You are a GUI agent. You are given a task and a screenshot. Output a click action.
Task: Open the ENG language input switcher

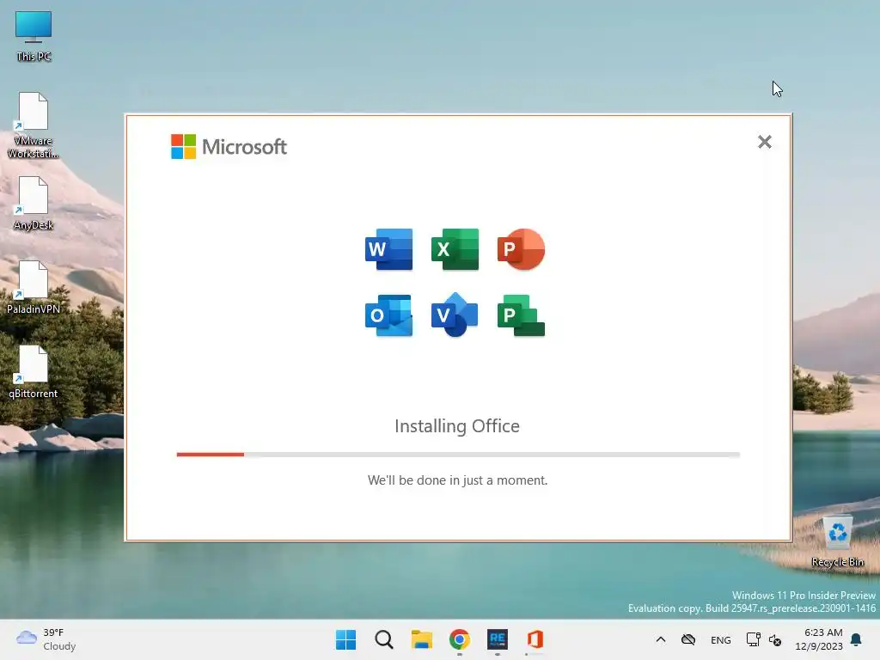coord(721,639)
